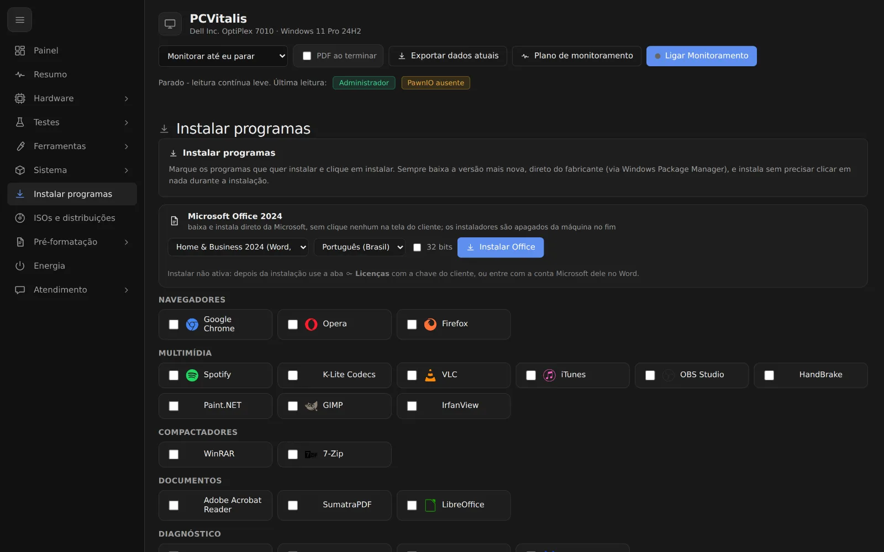This screenshot has height=552, width=884.
Task: Check the Spotify checkbox
Action: point(173,375)
